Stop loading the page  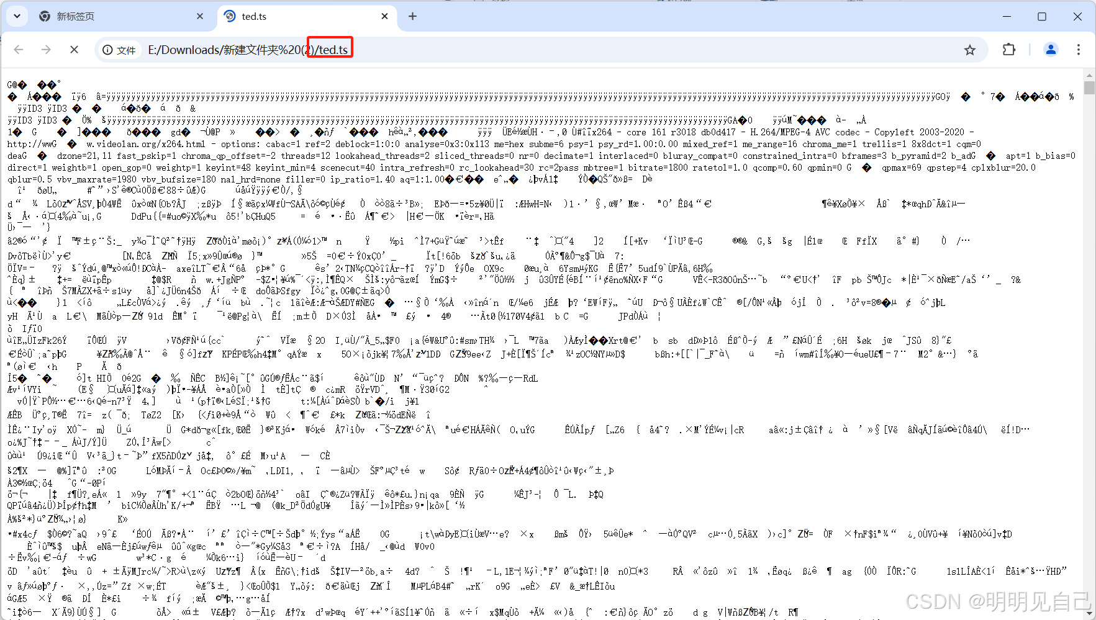tap(74, 50)
